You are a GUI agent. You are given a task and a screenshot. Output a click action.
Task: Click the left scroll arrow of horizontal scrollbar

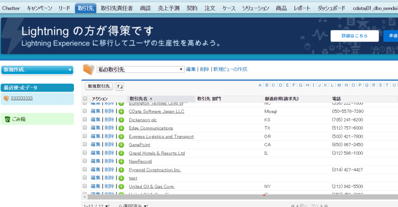pos(85,197)
